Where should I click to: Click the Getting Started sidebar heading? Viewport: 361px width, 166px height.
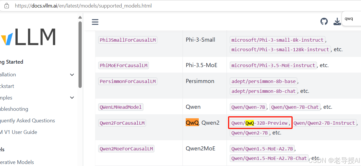tap(12, 62)
